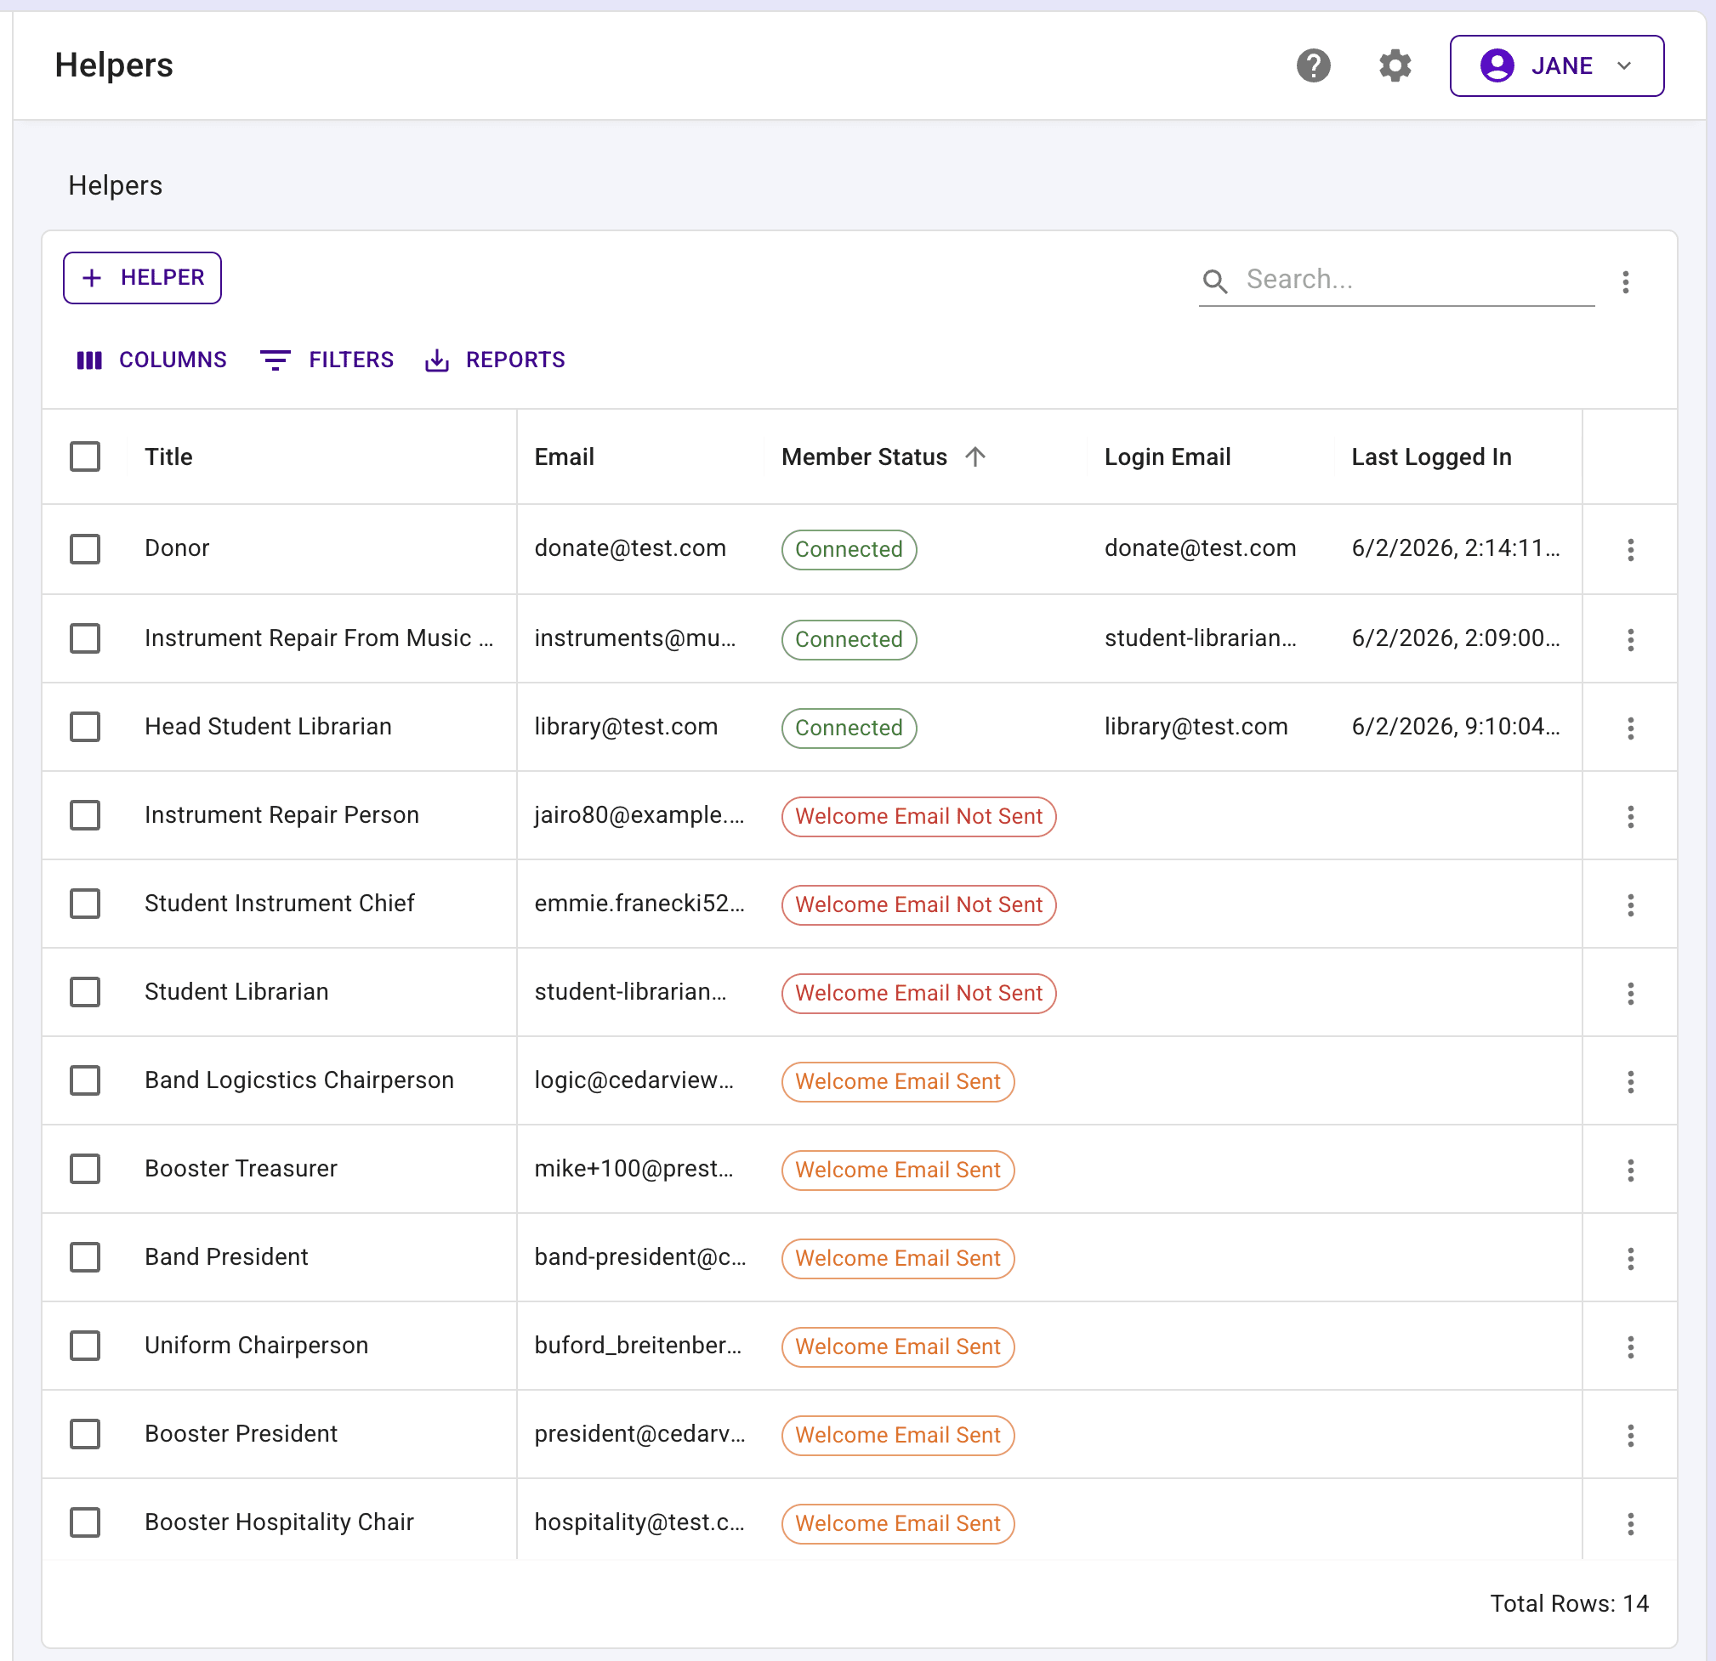The image size is (1716, 1661).
Task: Click student-librarian login email cell
Action: [x=1201, y=638]
